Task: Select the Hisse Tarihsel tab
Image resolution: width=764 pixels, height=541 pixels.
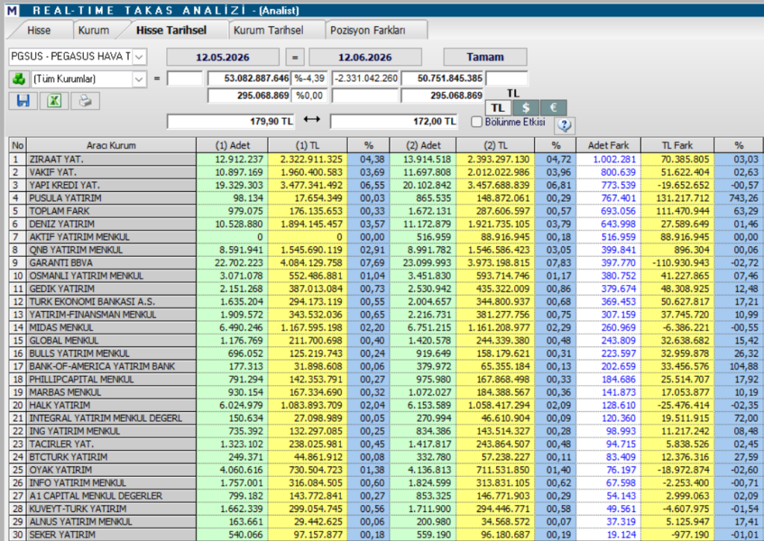Action: (x=172, y=30)
